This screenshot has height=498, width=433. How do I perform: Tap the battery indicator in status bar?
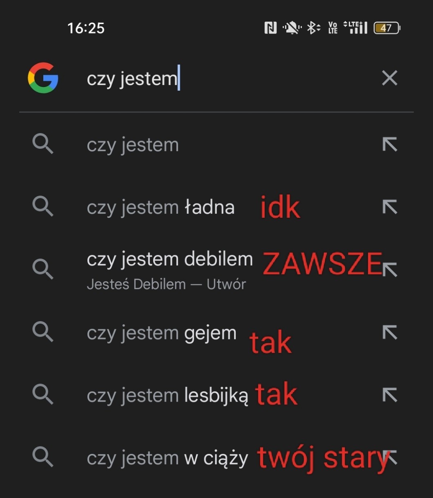[x=387, y=28]
